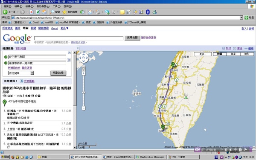Image resolution: width=256 pixels, height=160 pixels.
Task: Click the Gmail link in Google top bar
Action: [x=55, y=29]
